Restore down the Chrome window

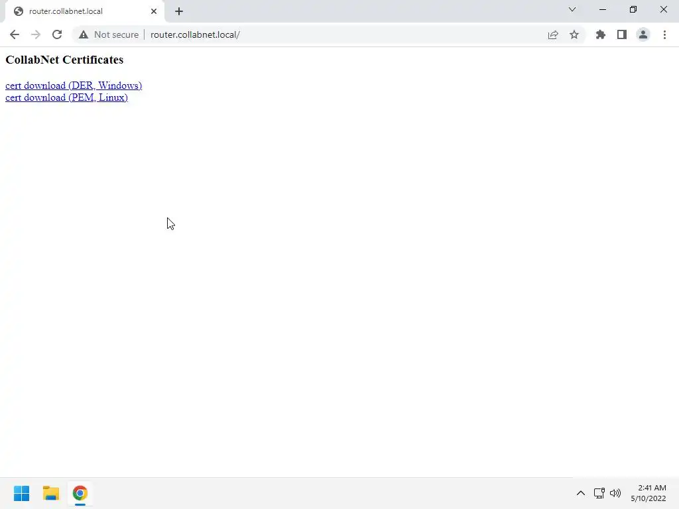click(x=633, y=9)
